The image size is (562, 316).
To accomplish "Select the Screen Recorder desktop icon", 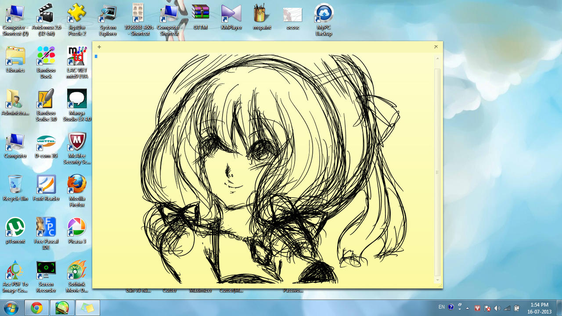I will click(46, 276).
